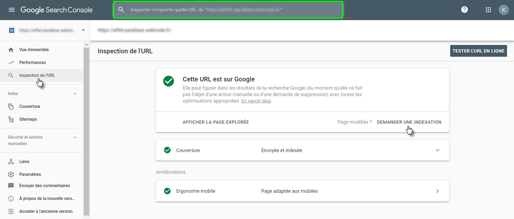Click the Couverture pages icon
The width and height of the screenshot is (514, 219).
pyautogui.click(x=11, y=106)
